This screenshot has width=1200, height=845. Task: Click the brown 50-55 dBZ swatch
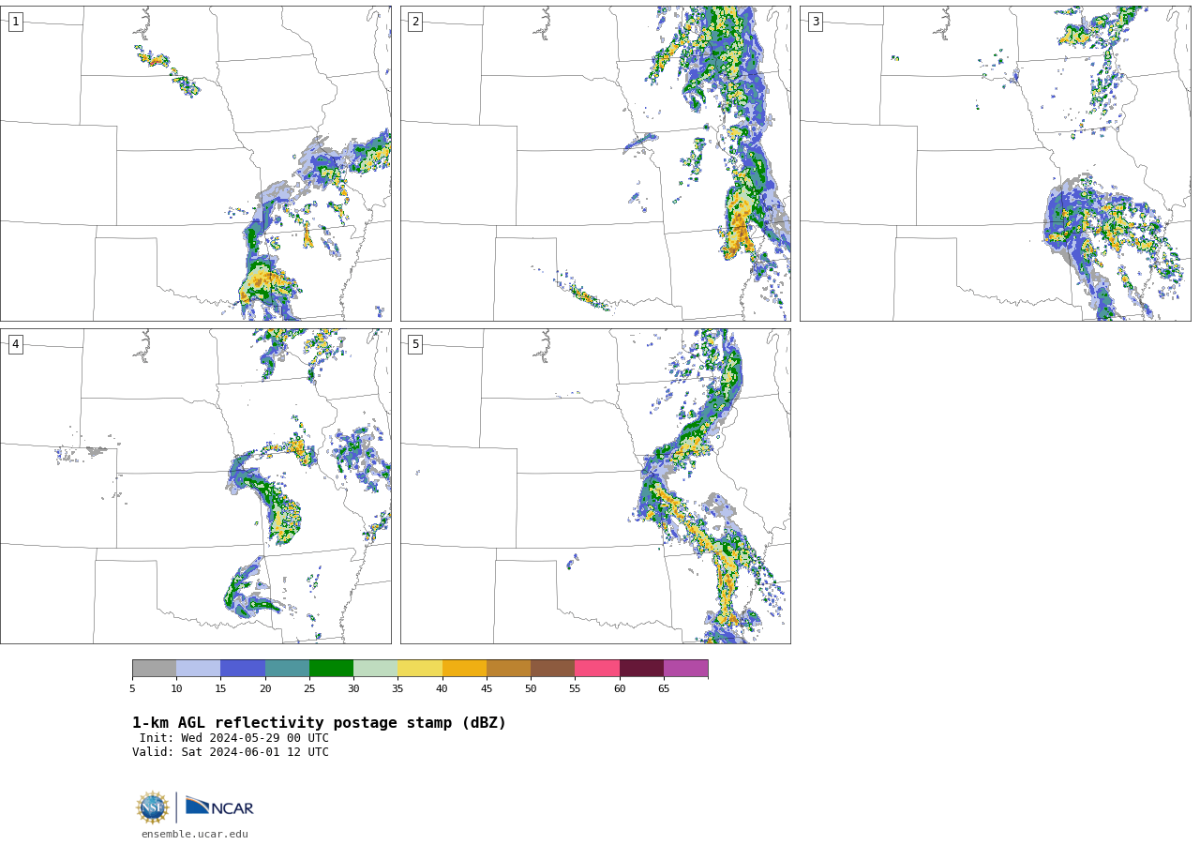[x=553, y=668]
